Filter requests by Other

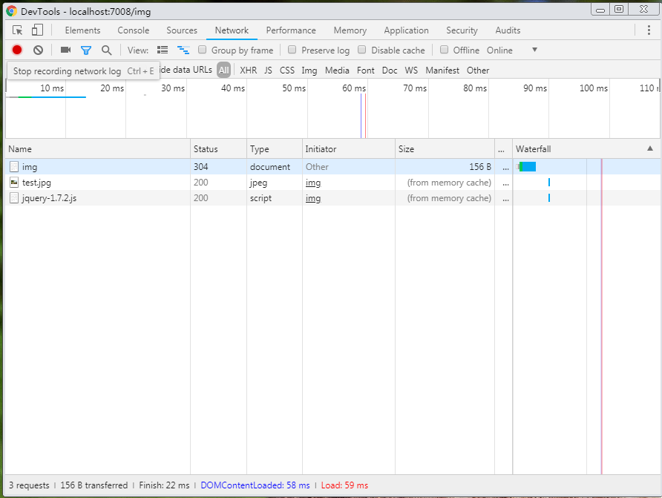478,70
